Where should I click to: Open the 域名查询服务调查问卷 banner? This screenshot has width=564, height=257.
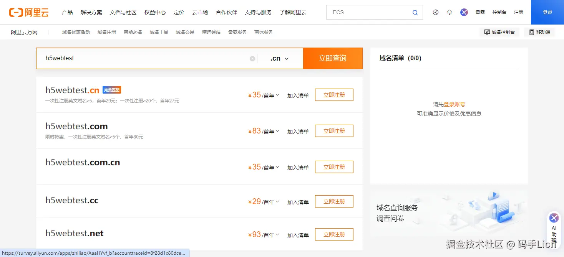(x=449, y=213)
